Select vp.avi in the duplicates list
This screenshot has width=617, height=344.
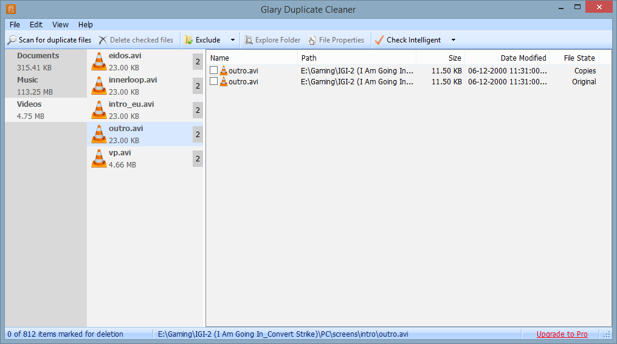point(145,158)
